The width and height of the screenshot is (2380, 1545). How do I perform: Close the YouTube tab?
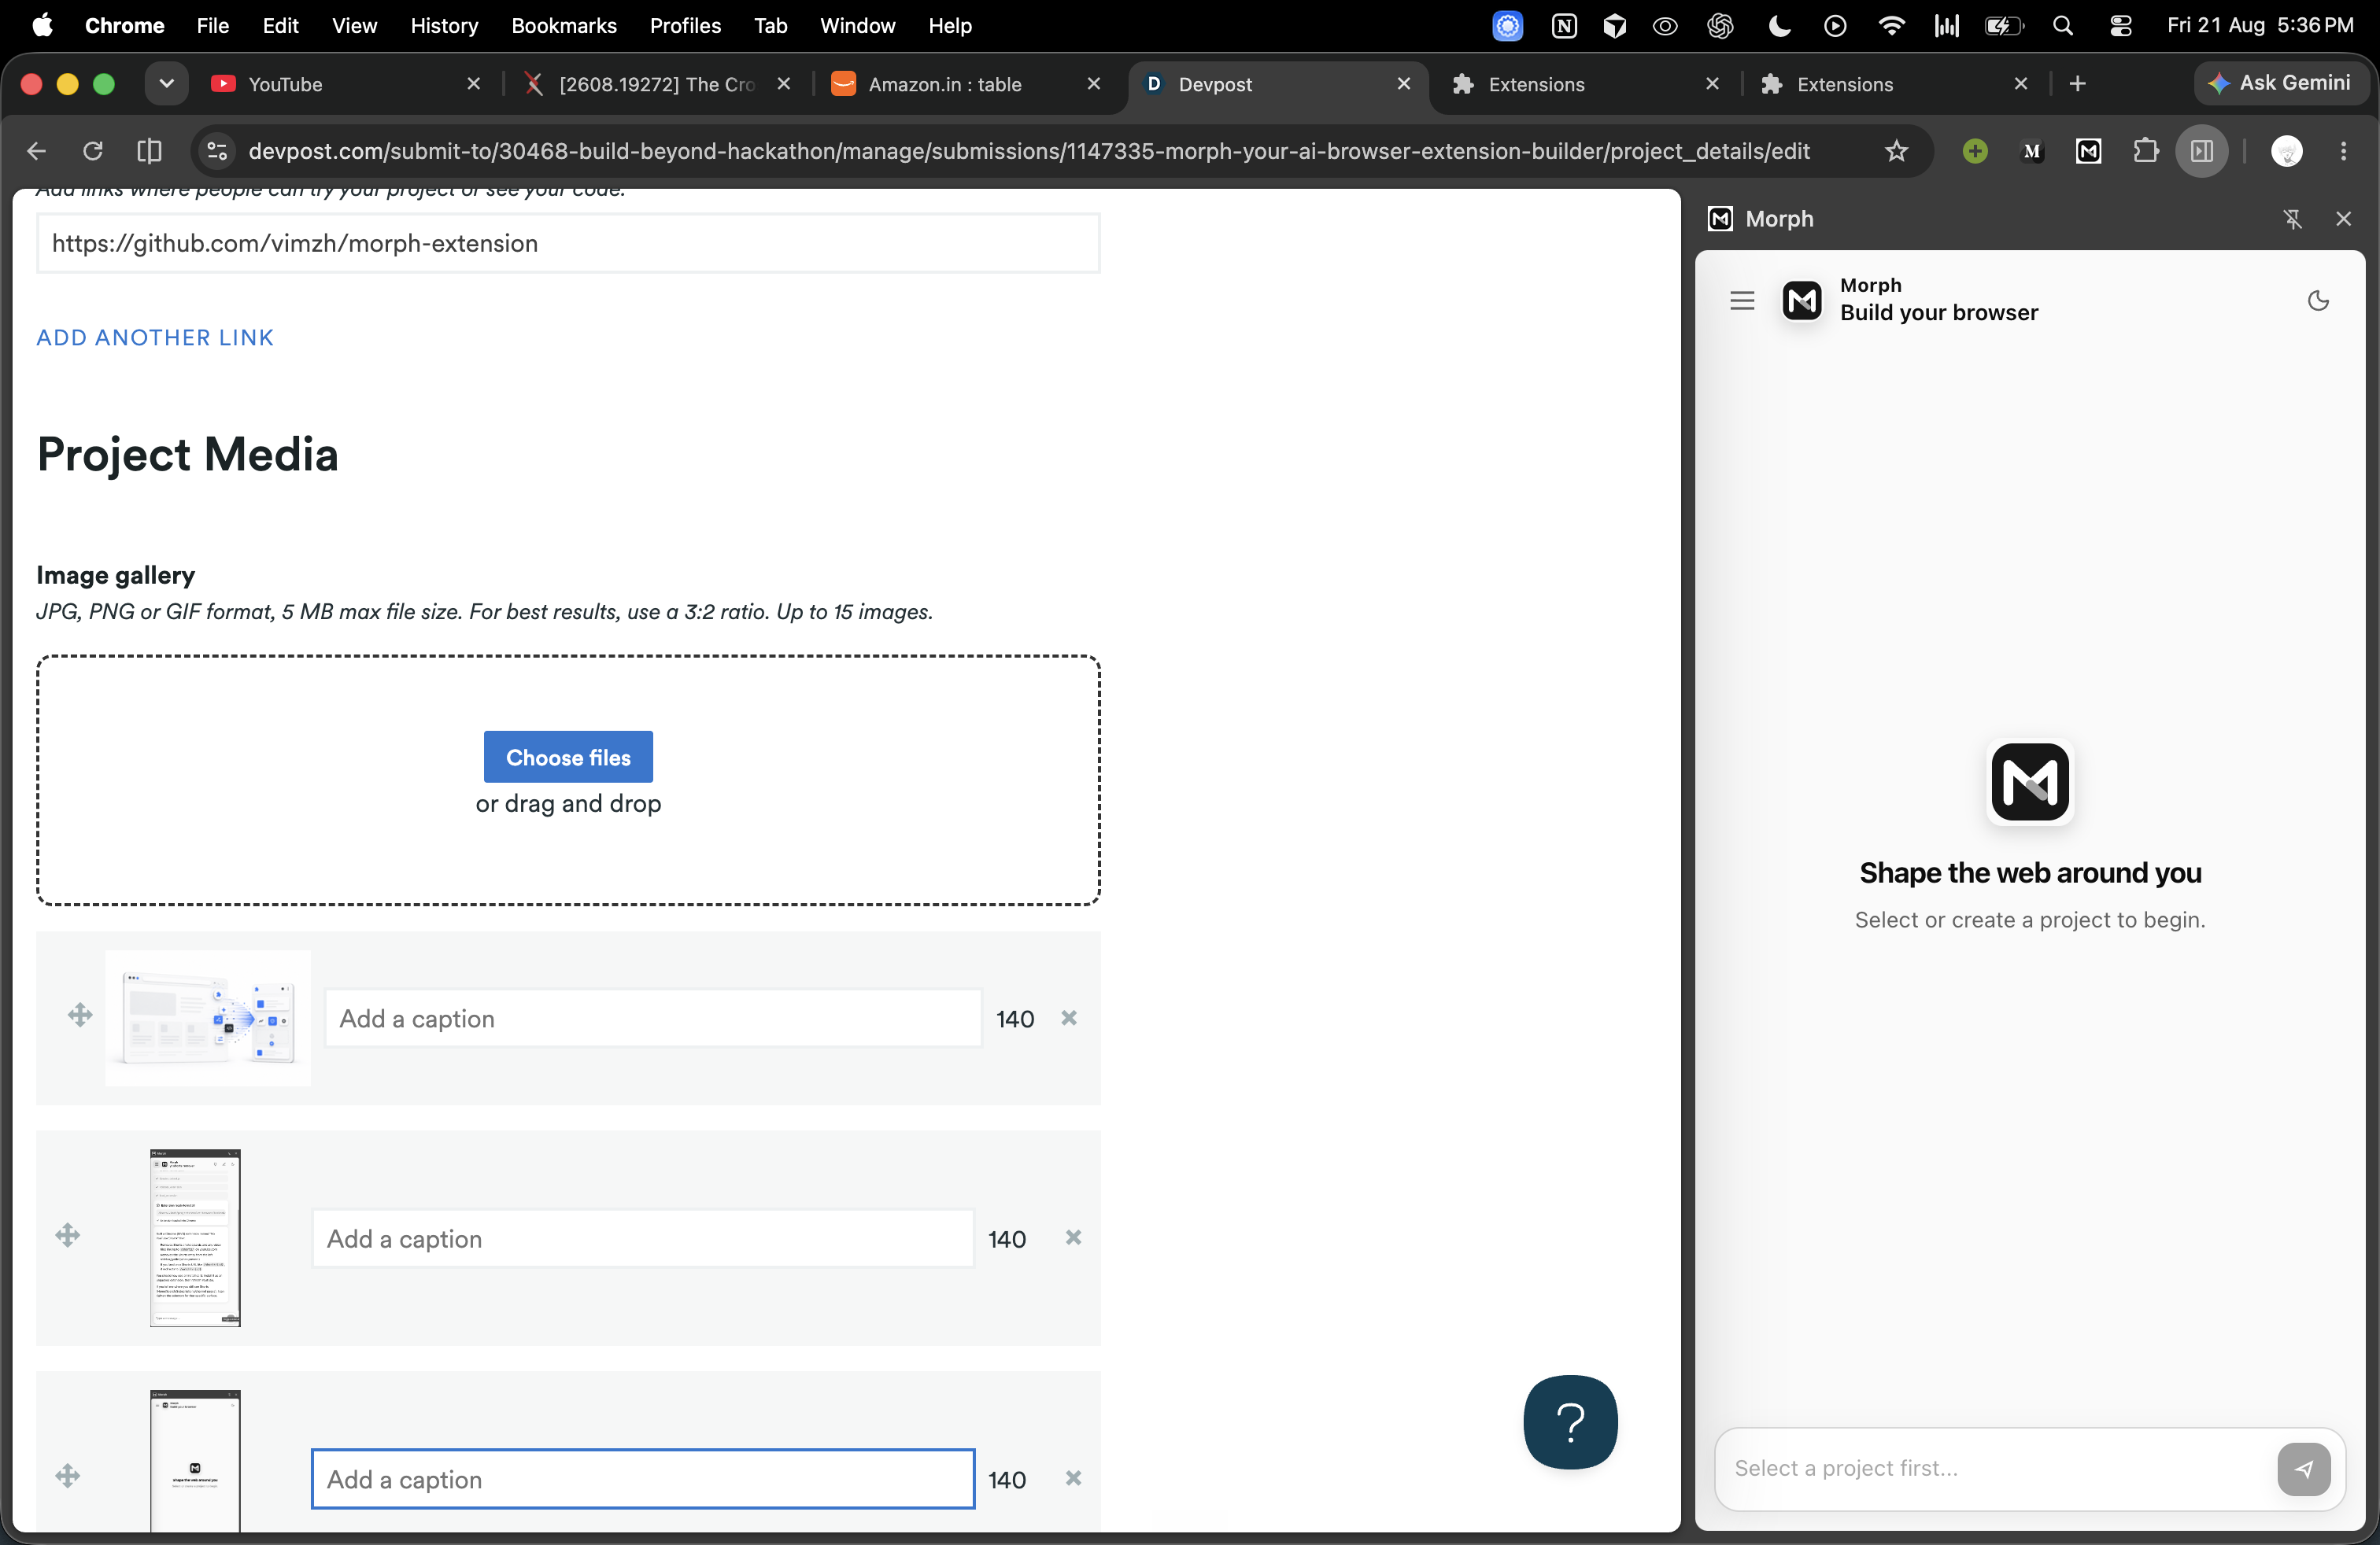pos(474,84)
